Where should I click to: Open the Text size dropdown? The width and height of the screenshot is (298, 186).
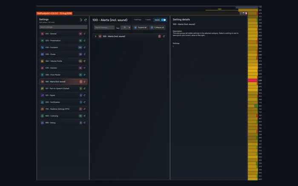coord(126,28)
